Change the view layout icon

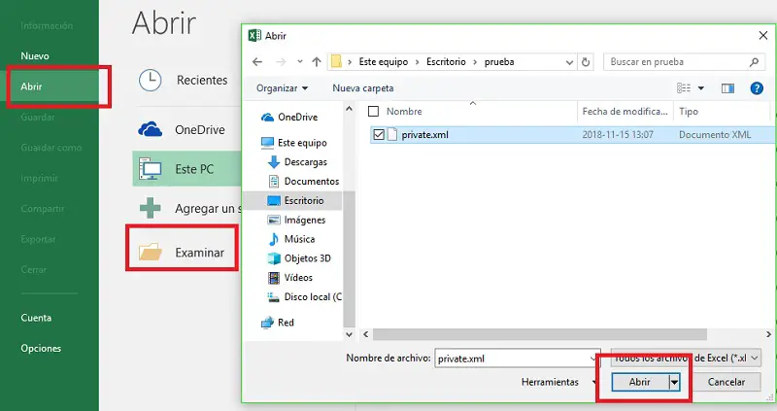tap(684, 88)
